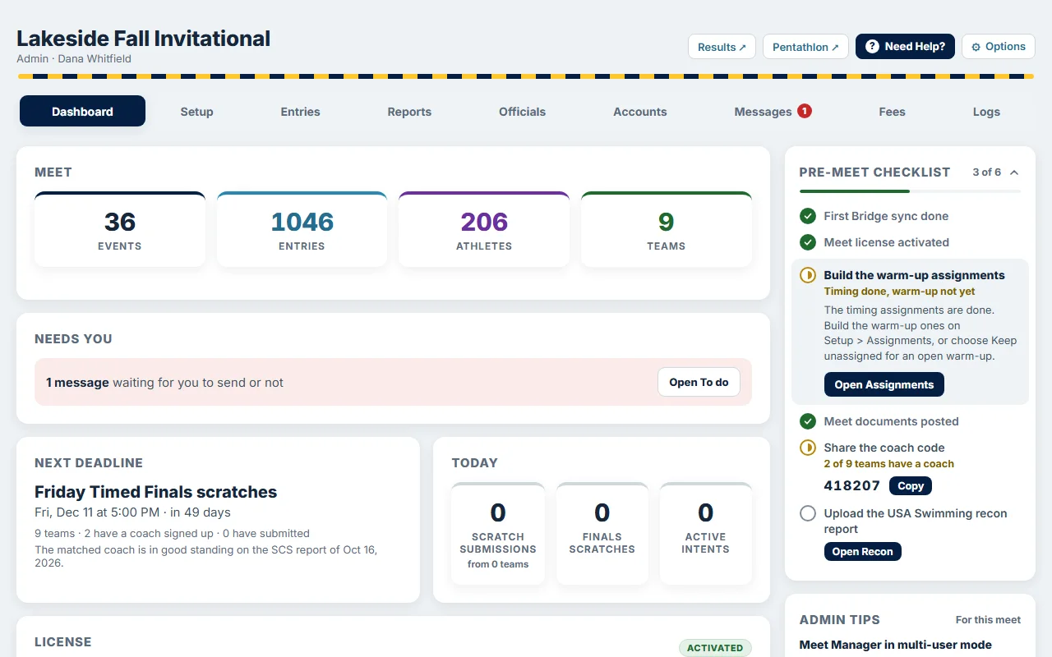
Task: Switch to the Setup tab
Action: 196,112
